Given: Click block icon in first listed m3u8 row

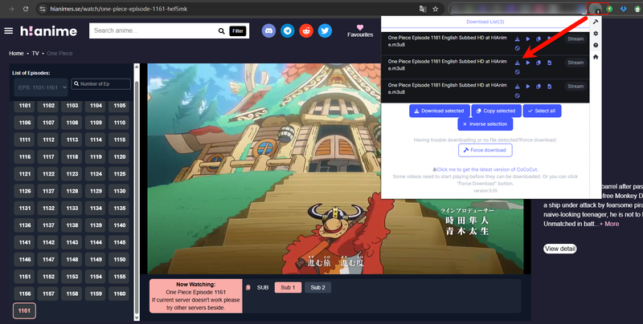Looking at the screenshot, I should pos(517,48).
